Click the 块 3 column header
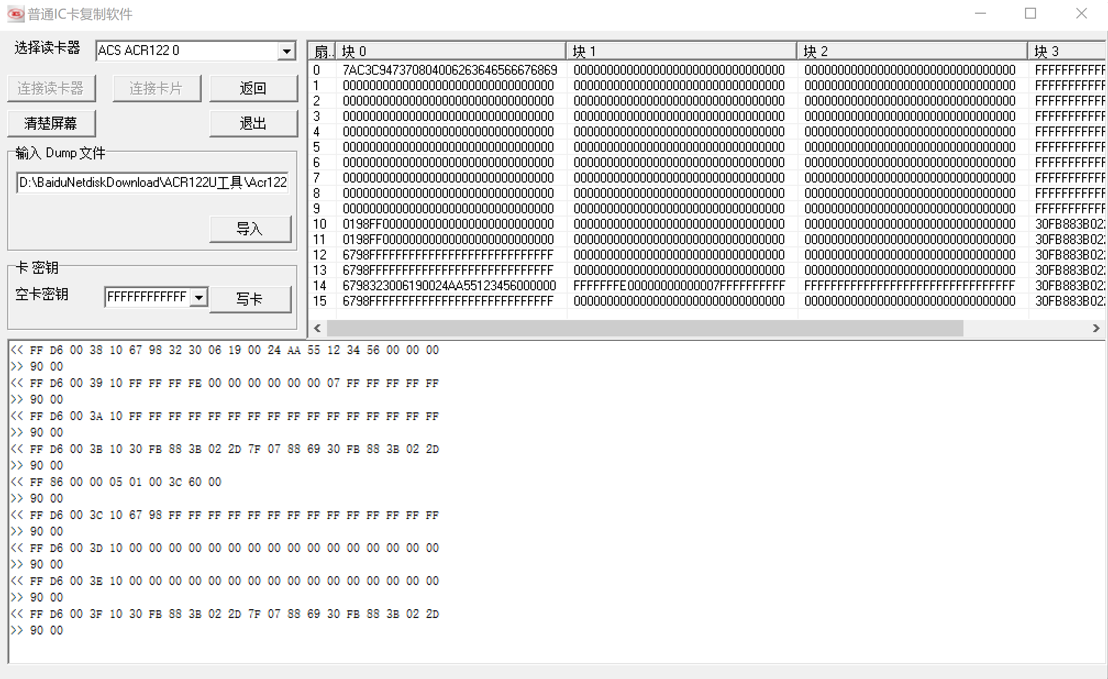The image size is (1108, 679). pos(1066,51)
